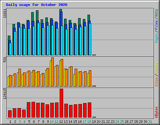
Task: Click green day 3 on the date axis
Action: click(20, 122)
